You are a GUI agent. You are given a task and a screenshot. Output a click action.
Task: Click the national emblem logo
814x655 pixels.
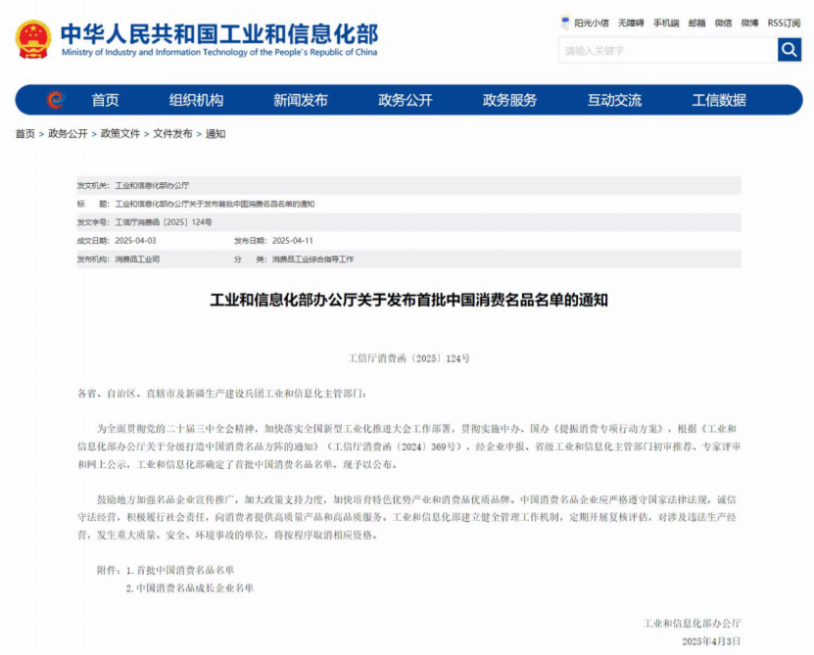[33, 39]
